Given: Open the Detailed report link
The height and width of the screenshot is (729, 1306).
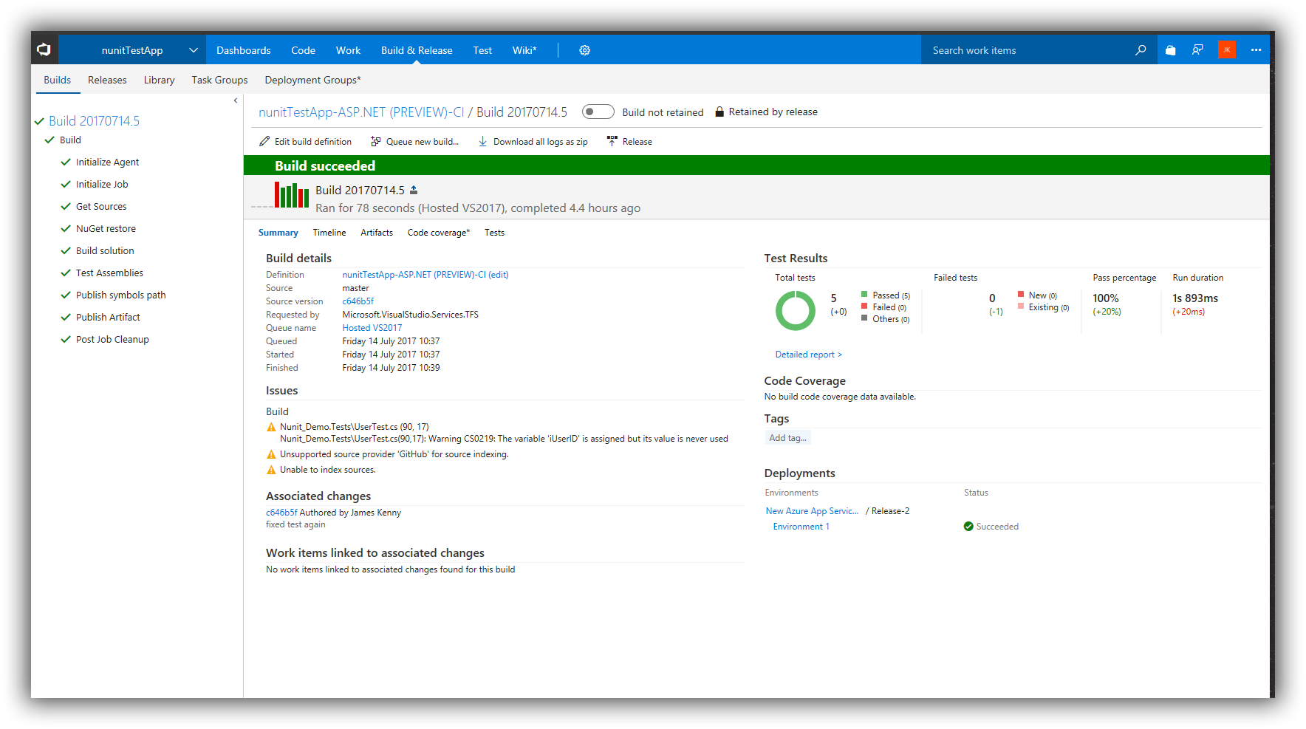Looking at the screenshot, I should click(808, 355).
